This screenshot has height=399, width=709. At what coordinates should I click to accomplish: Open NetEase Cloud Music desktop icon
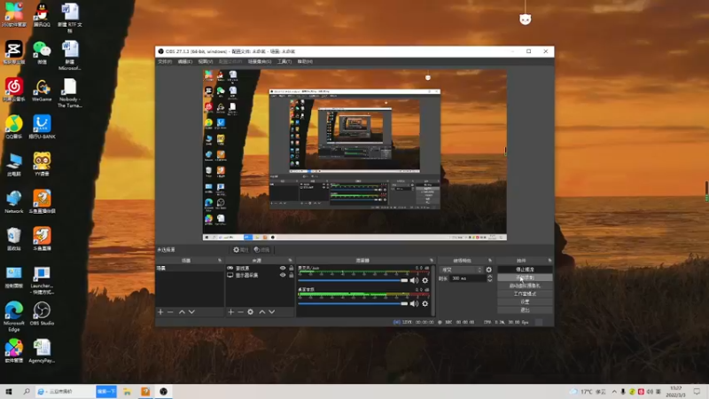click(x=14, y=90)
